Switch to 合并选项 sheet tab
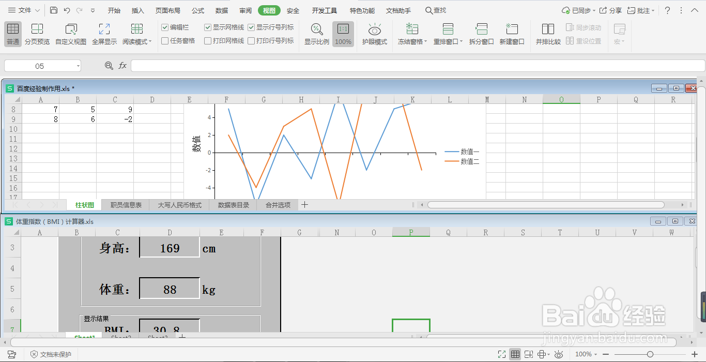The image size is (706, 362). [x=278, y=205]
